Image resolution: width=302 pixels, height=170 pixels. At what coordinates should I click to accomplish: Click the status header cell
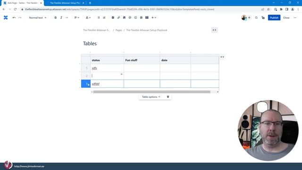[x=107, y=60]
